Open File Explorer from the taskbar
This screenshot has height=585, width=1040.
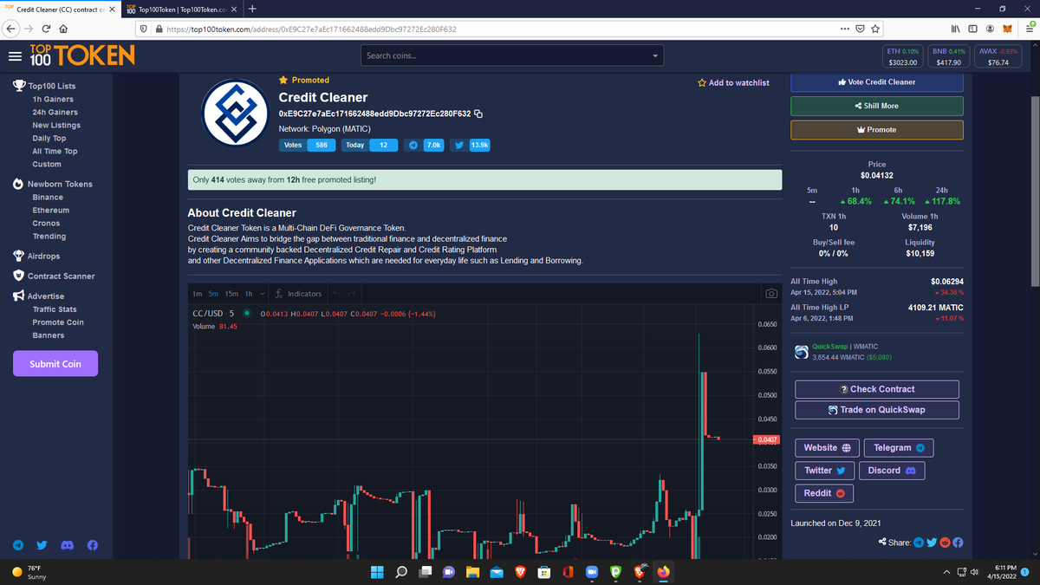tap(472, 572)
